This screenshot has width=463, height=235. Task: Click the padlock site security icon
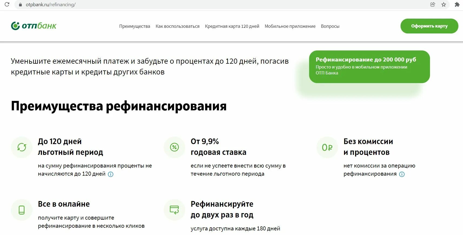click(20, 5)
